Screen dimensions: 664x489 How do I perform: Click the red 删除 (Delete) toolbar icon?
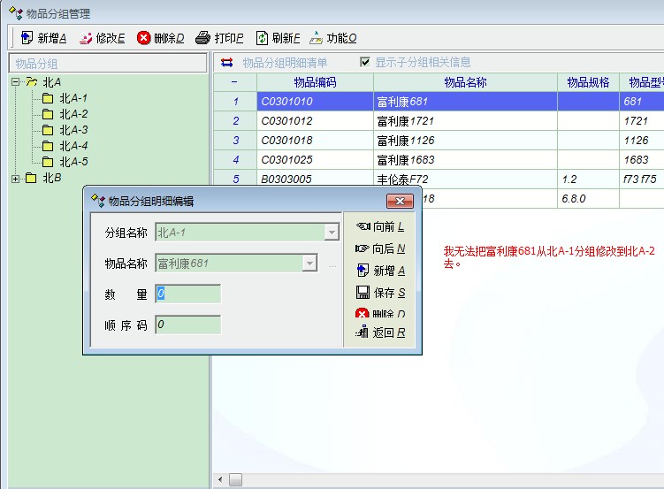pyautogui.click(x=144, y=38)
